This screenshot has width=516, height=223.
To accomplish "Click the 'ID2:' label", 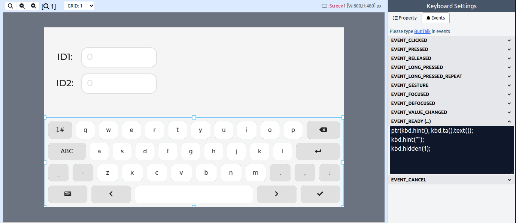I will 65,83.
